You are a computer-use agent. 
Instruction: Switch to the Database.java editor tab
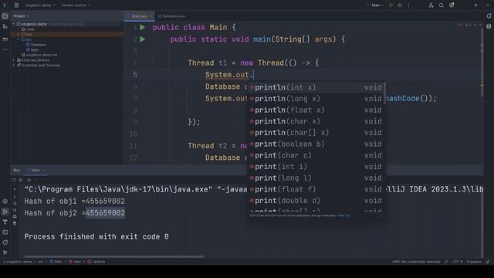(x=171, y=16)
